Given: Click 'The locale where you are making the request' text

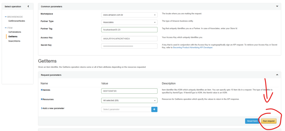Looking at the screenshot, I should (x=182, y=14).
